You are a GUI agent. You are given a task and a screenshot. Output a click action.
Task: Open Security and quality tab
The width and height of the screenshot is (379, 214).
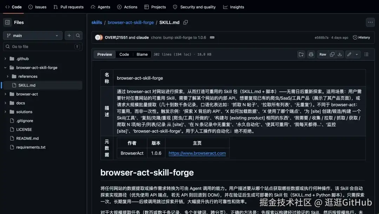pos(194,7)
